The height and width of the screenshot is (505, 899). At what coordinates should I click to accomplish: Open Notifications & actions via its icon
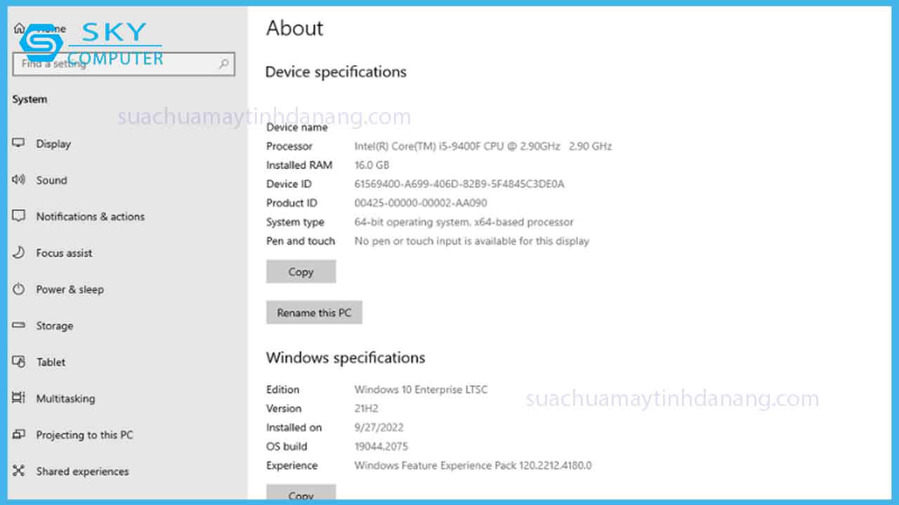(19, 216)
